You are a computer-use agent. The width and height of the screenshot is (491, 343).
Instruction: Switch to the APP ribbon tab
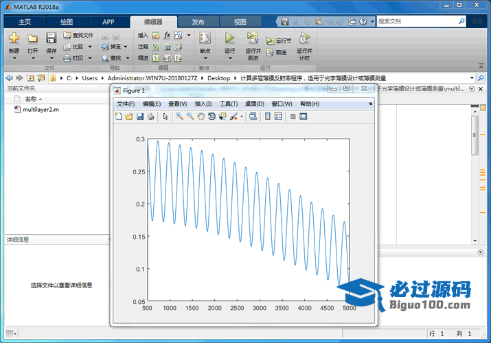109,22
